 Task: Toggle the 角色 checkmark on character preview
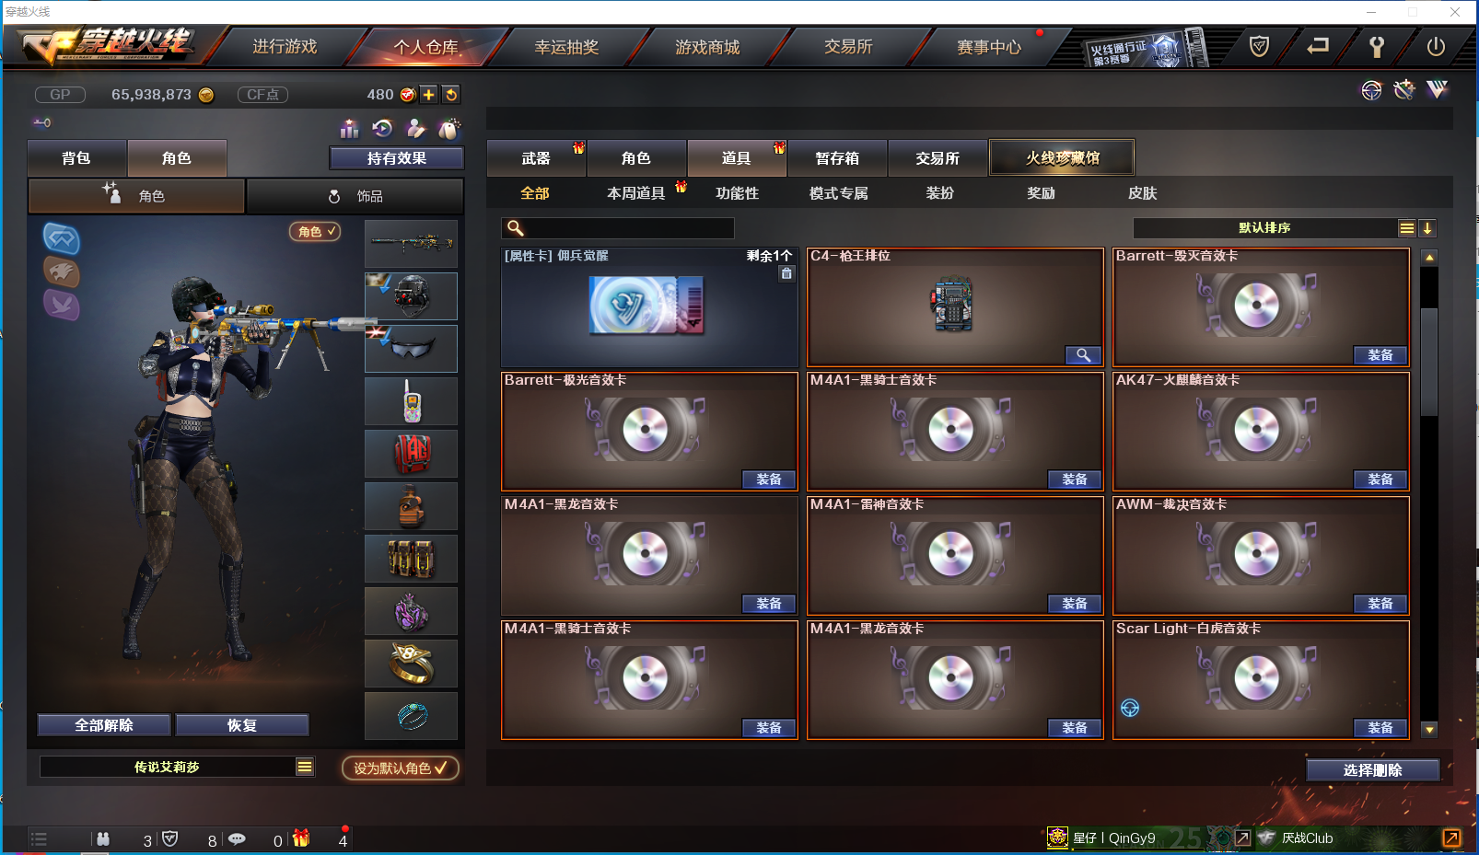pyautogui.click(x=315, y=232)
